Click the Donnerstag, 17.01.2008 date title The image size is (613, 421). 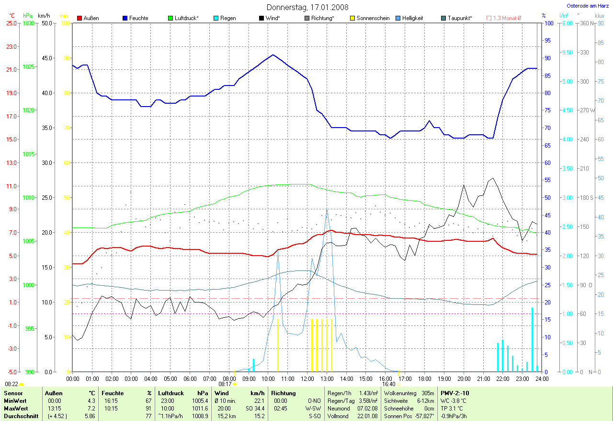point(307,7)
